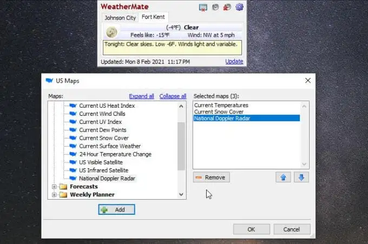The height and width of the screenshot is (244, 368).
Task: Select the Weekly Planner folder label
Action: click(92, 194)
